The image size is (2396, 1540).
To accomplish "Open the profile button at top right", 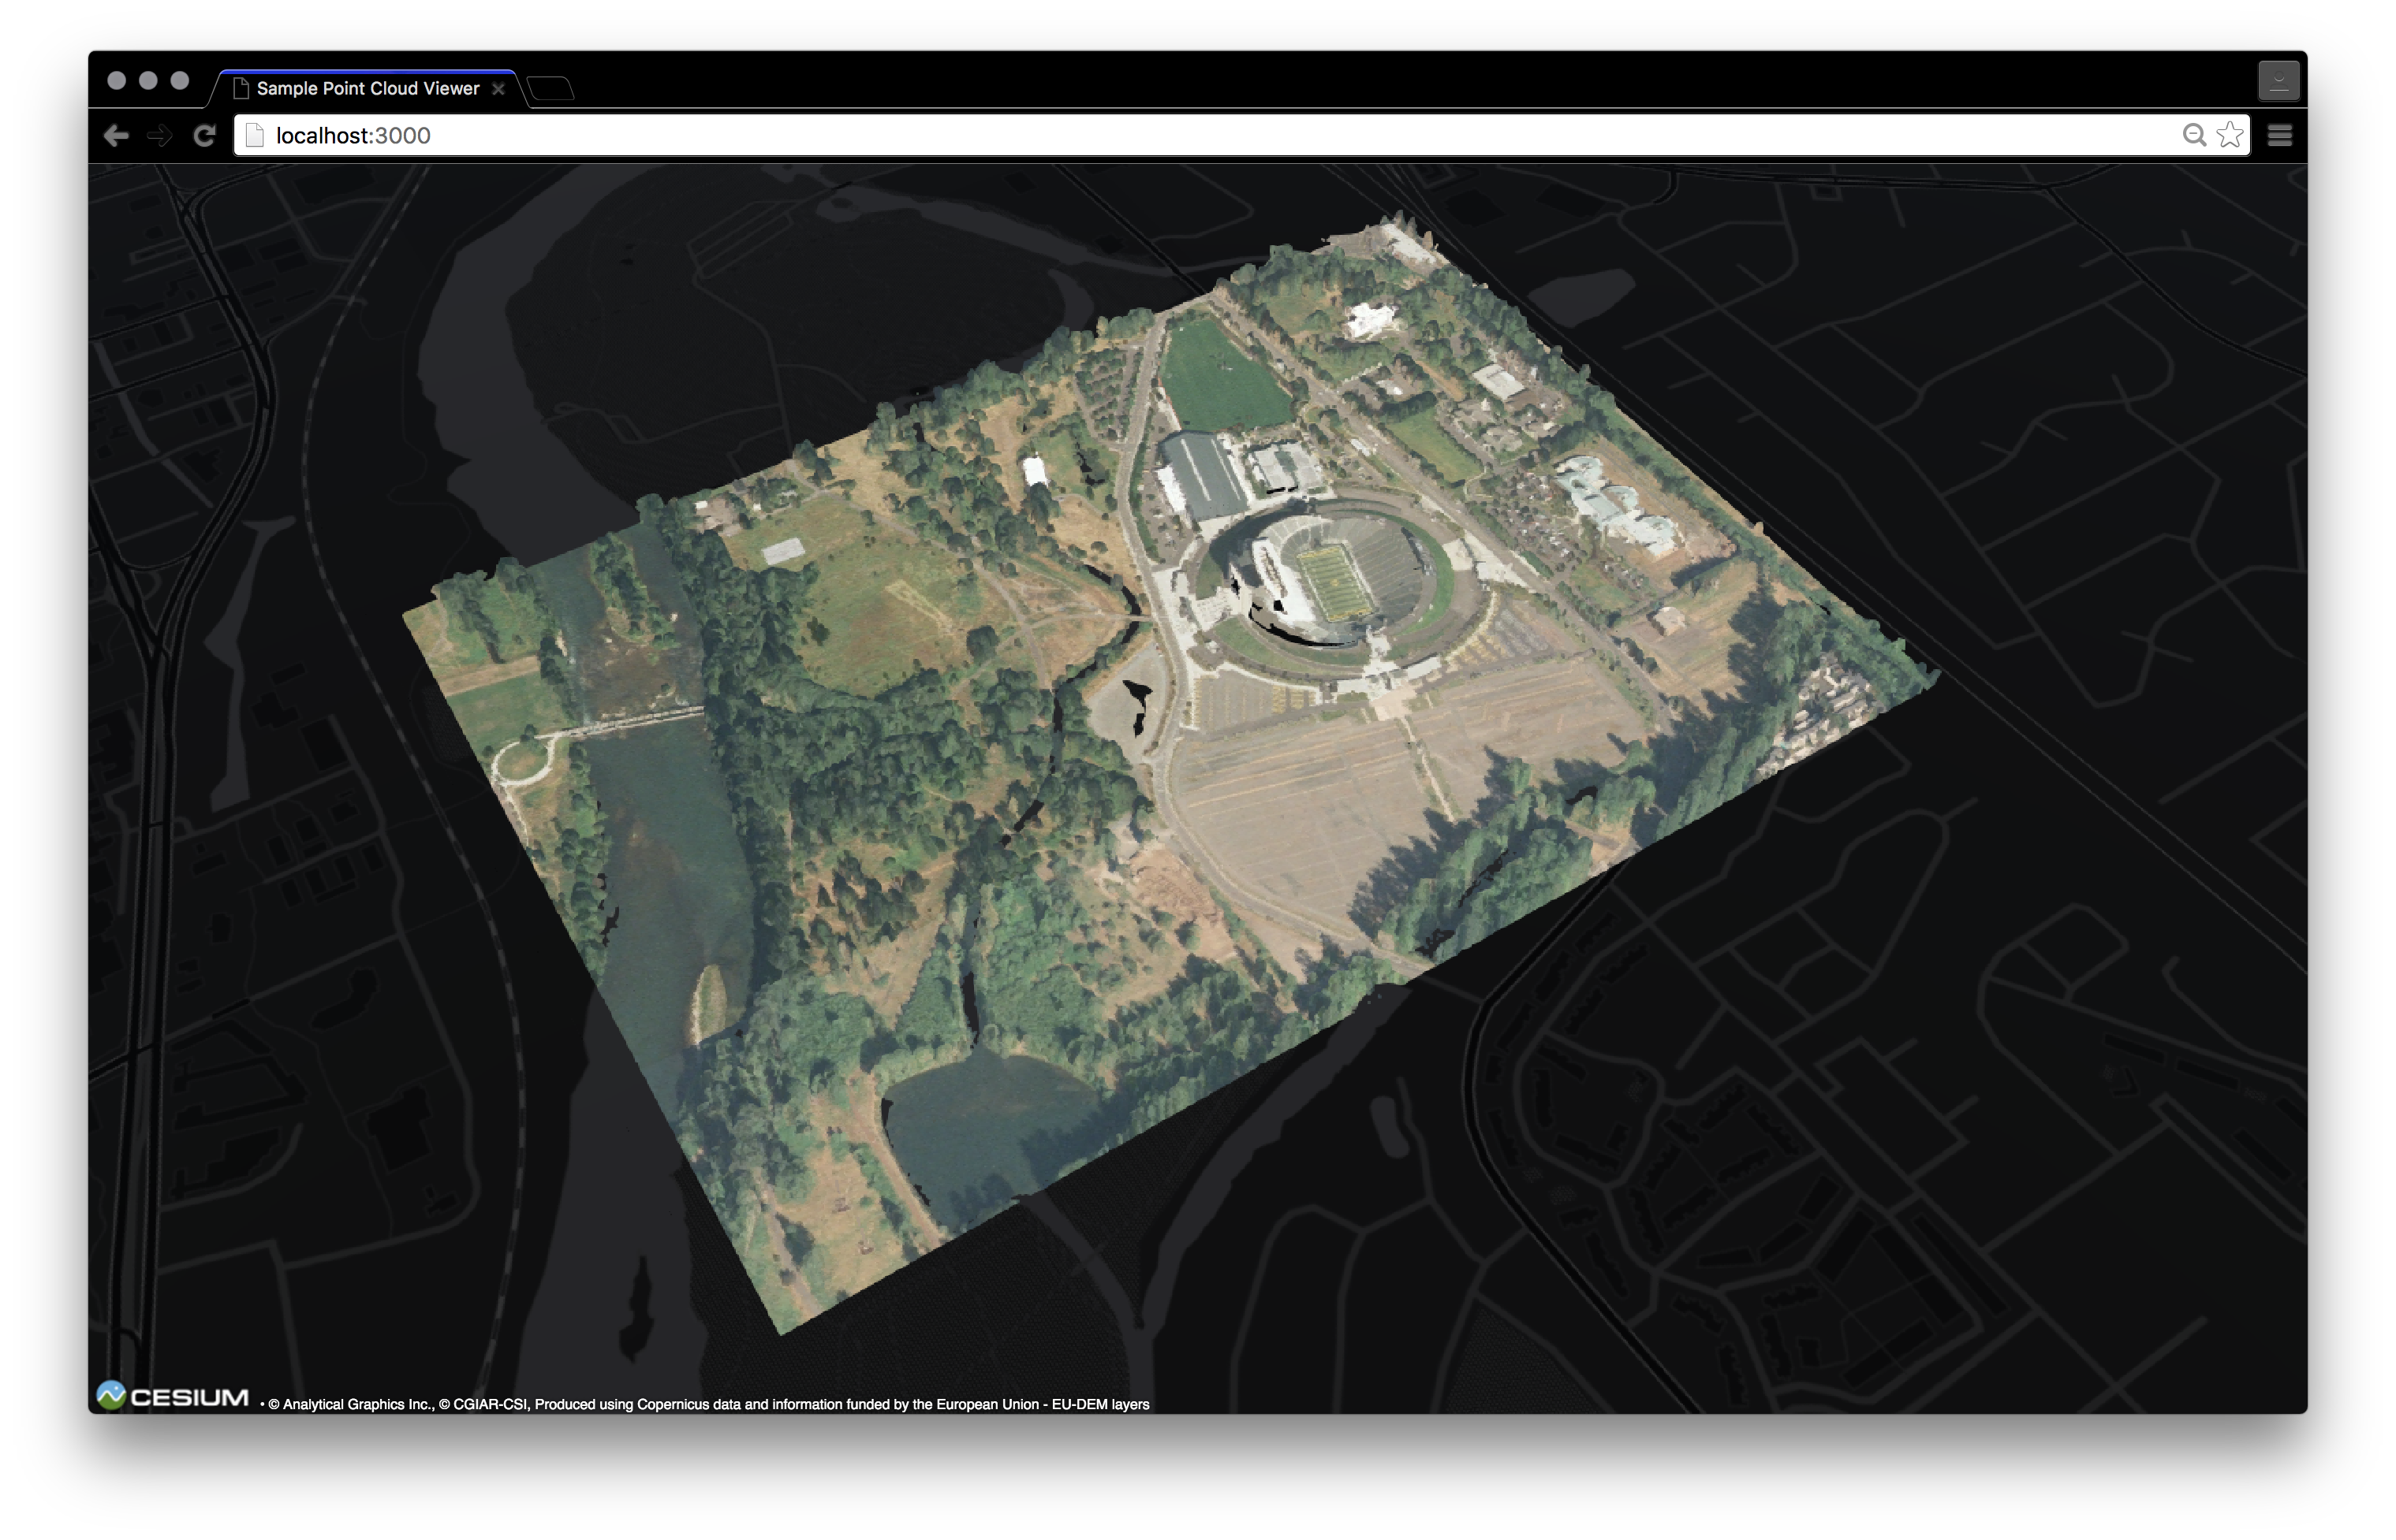I will [2279, 81].
